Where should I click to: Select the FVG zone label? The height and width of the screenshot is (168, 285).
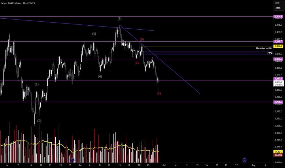(270, 53)
